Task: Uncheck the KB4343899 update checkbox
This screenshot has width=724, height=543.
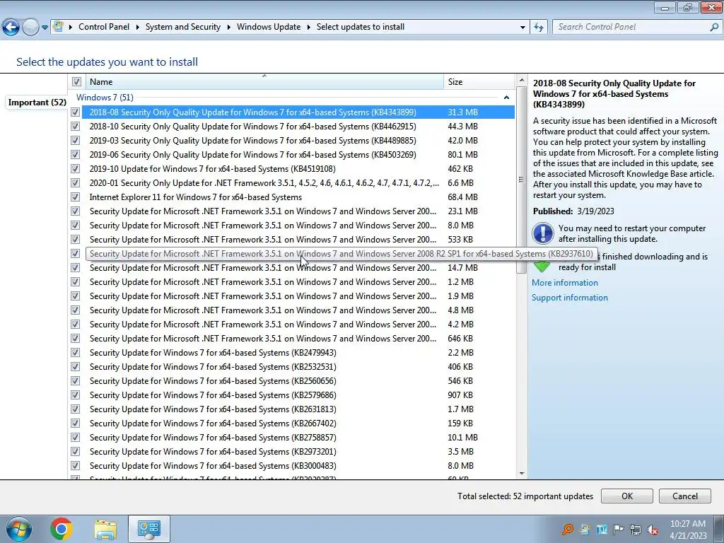Action: pos(75,112)
